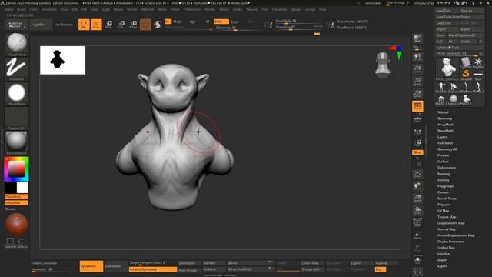Adjust the Z Intensity slider
The height and width of the screenshot is (277, 492).
point(237,28)
